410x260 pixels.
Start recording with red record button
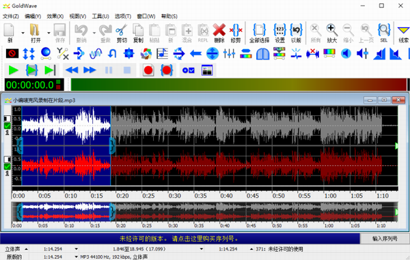pos(148,70)
